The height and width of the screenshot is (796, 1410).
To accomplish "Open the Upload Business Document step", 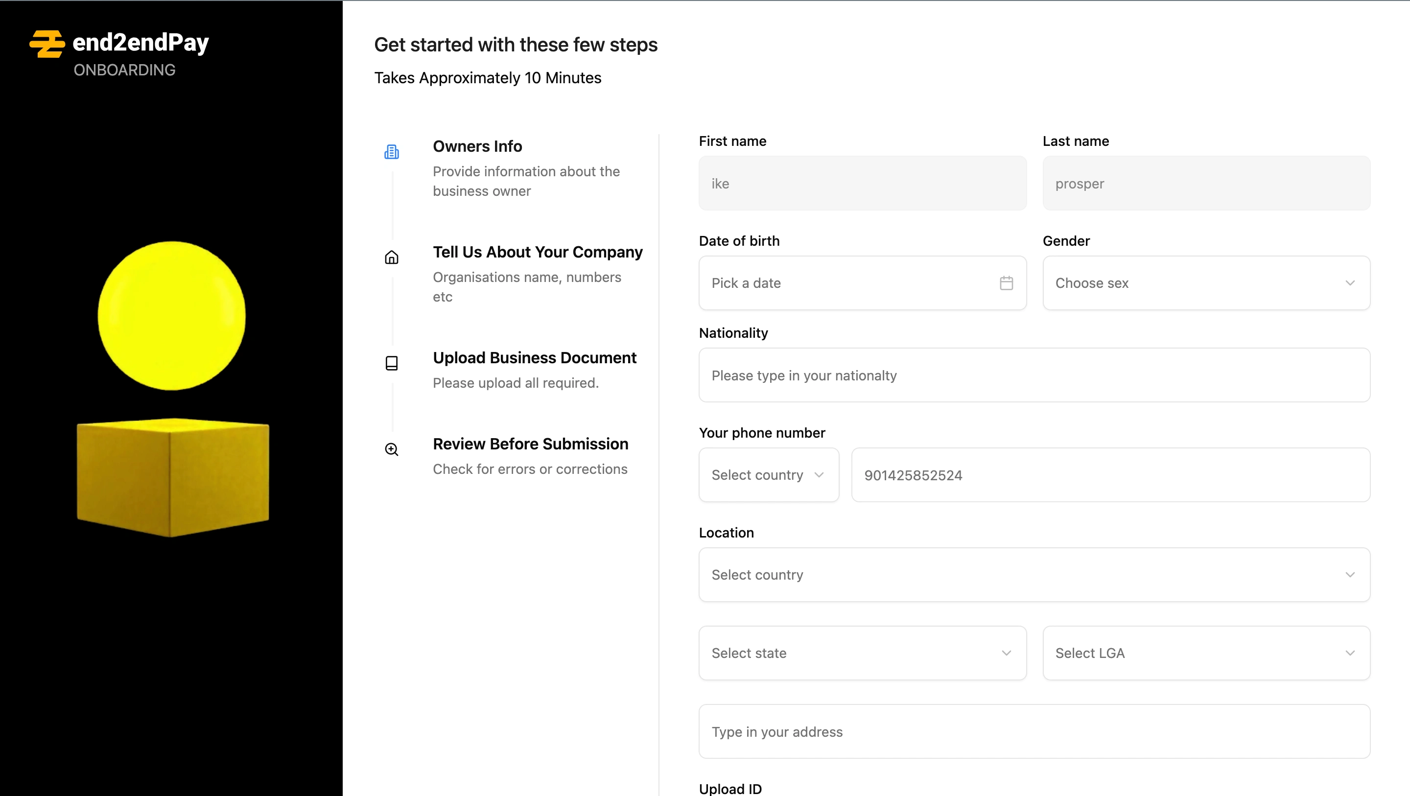I will coord(534,358).
